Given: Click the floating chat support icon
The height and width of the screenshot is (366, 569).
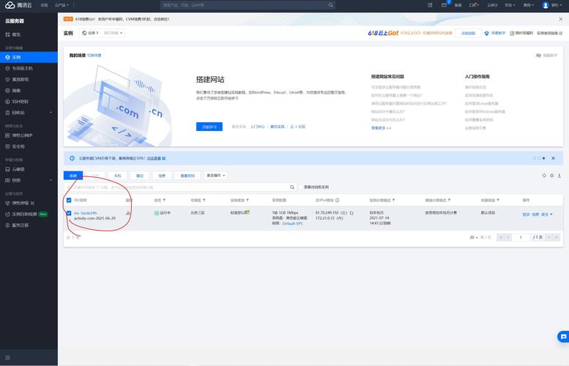Looking at the screenshot, I should (562, 337).
